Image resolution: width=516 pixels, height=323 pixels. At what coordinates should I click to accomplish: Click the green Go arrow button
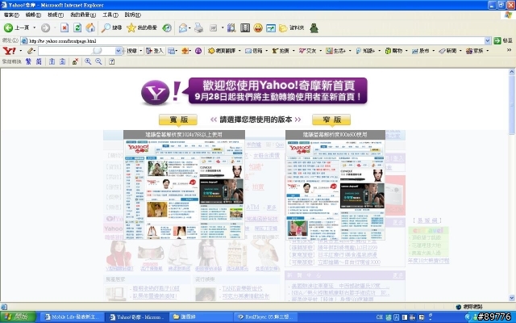497,40
